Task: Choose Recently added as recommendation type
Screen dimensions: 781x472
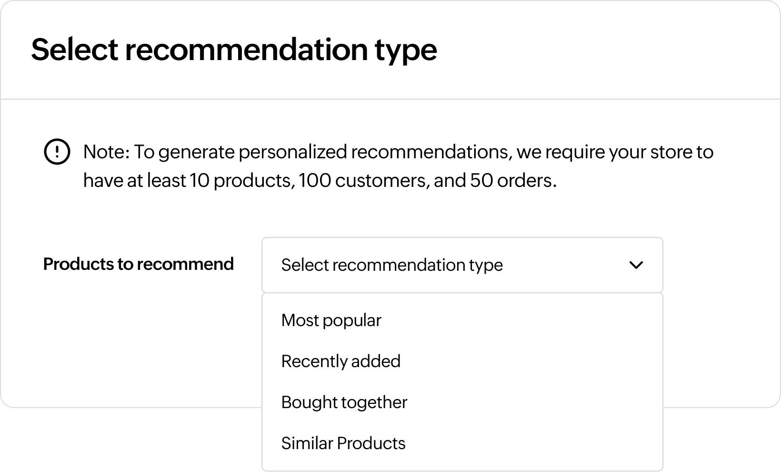Action: [341, 361]
